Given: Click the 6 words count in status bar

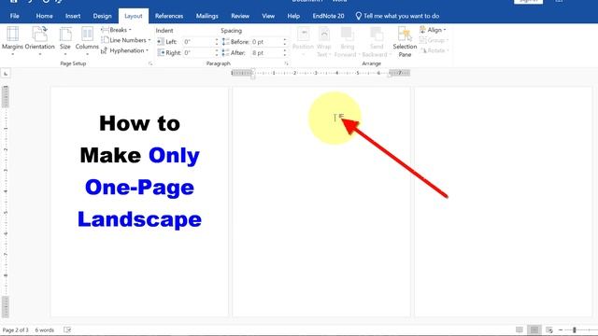Looking at the screenshot, I should click(45, 329).
